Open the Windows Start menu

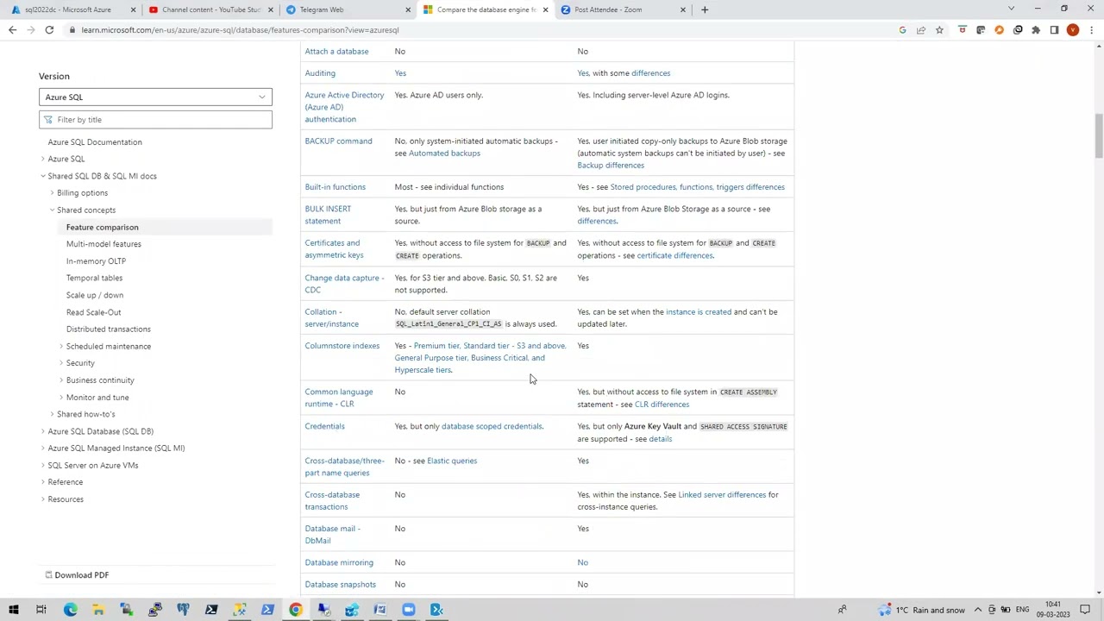pyautogui.click(x=13, y=610)
